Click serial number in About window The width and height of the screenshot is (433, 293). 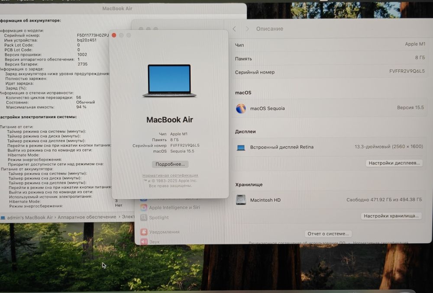coord(185,145)
